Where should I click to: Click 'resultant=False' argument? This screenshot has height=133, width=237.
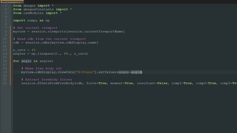click(152, 83)
